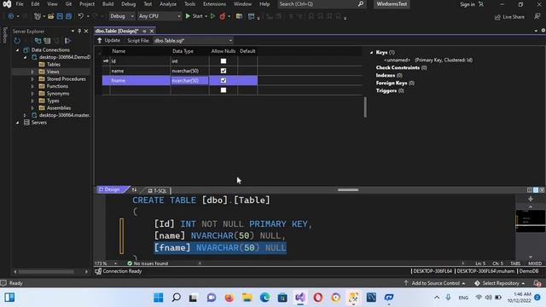Click the Update button
The width and height of the screenshot is (546, 307).
click(x=108, y=41)
